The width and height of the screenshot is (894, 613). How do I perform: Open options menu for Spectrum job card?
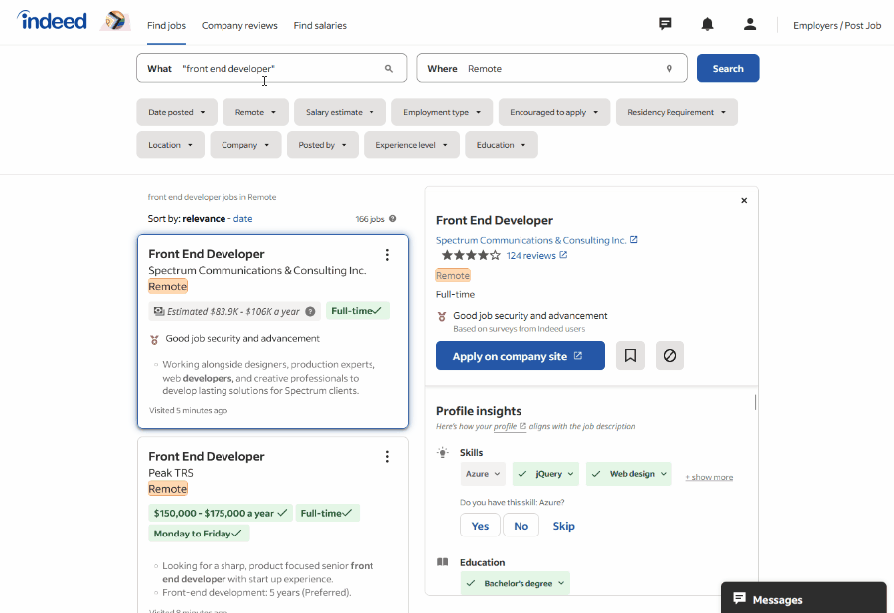[387, 255]
